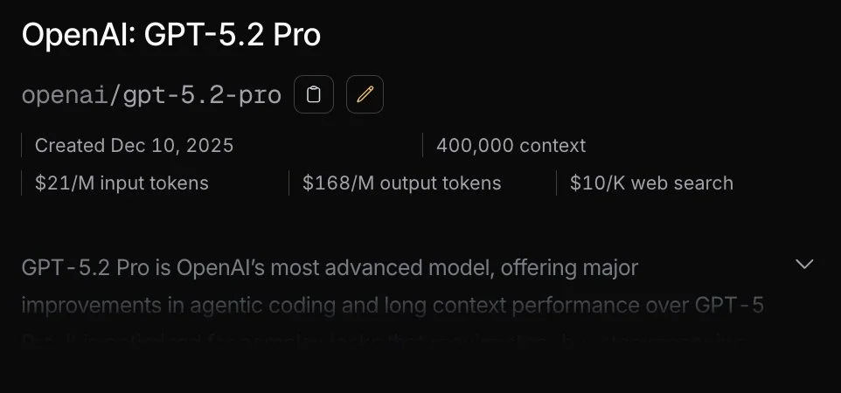Expand the model description chevron
The width and height of the screenshot is (841, 393).
pyautogui.click(x=804, y=264)
